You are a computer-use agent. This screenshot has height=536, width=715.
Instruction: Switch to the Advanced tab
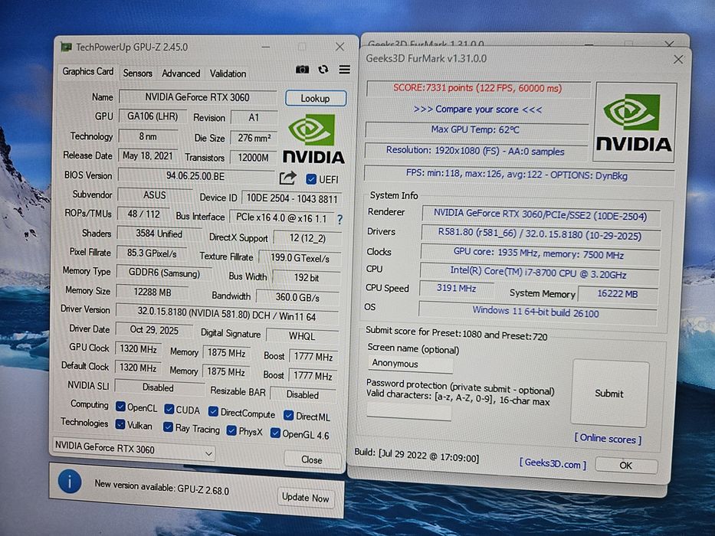pos(181,74)
